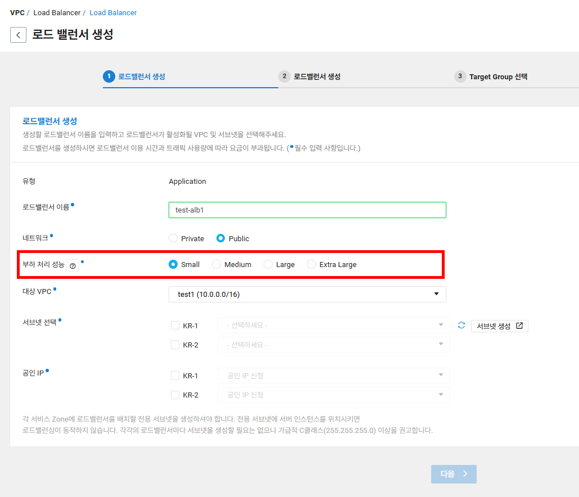The image size is (579, 497).
Task: Open the 대상 VPC dropdown showing test1
Action: pyautogui.click(x=307, y=294)
